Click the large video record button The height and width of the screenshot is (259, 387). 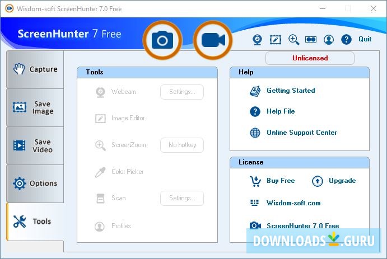point(213,40)
